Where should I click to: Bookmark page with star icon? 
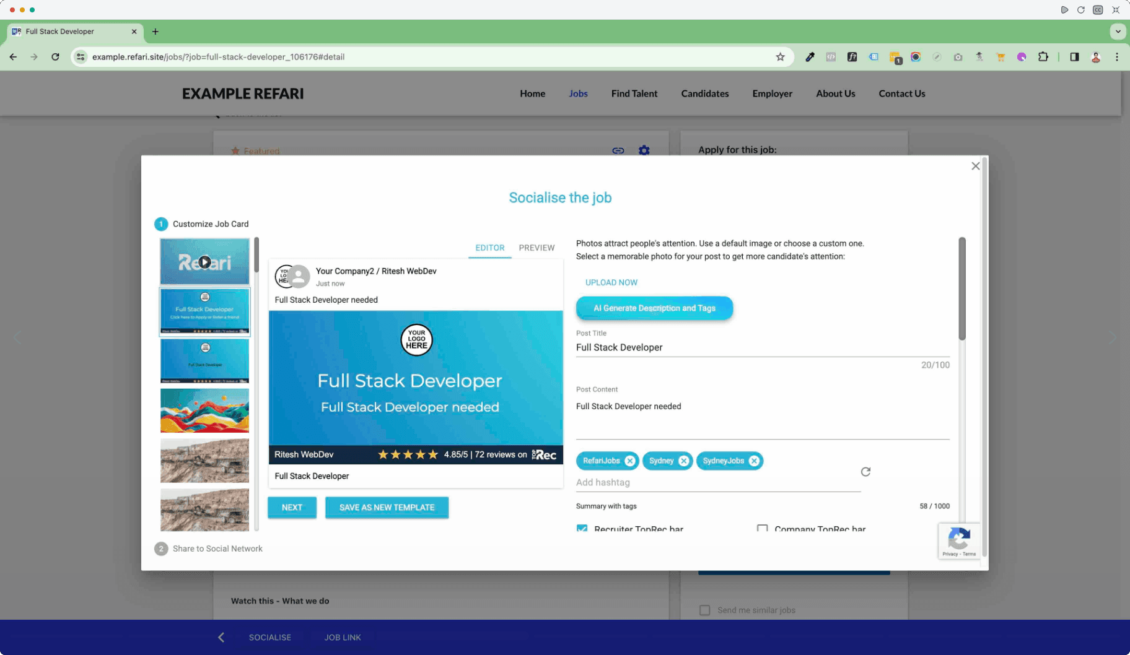[x=780, y=57]
